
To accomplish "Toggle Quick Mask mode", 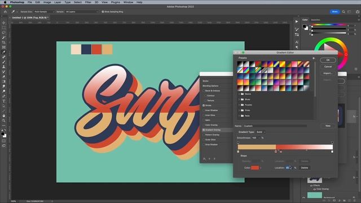I will (4, 141).
